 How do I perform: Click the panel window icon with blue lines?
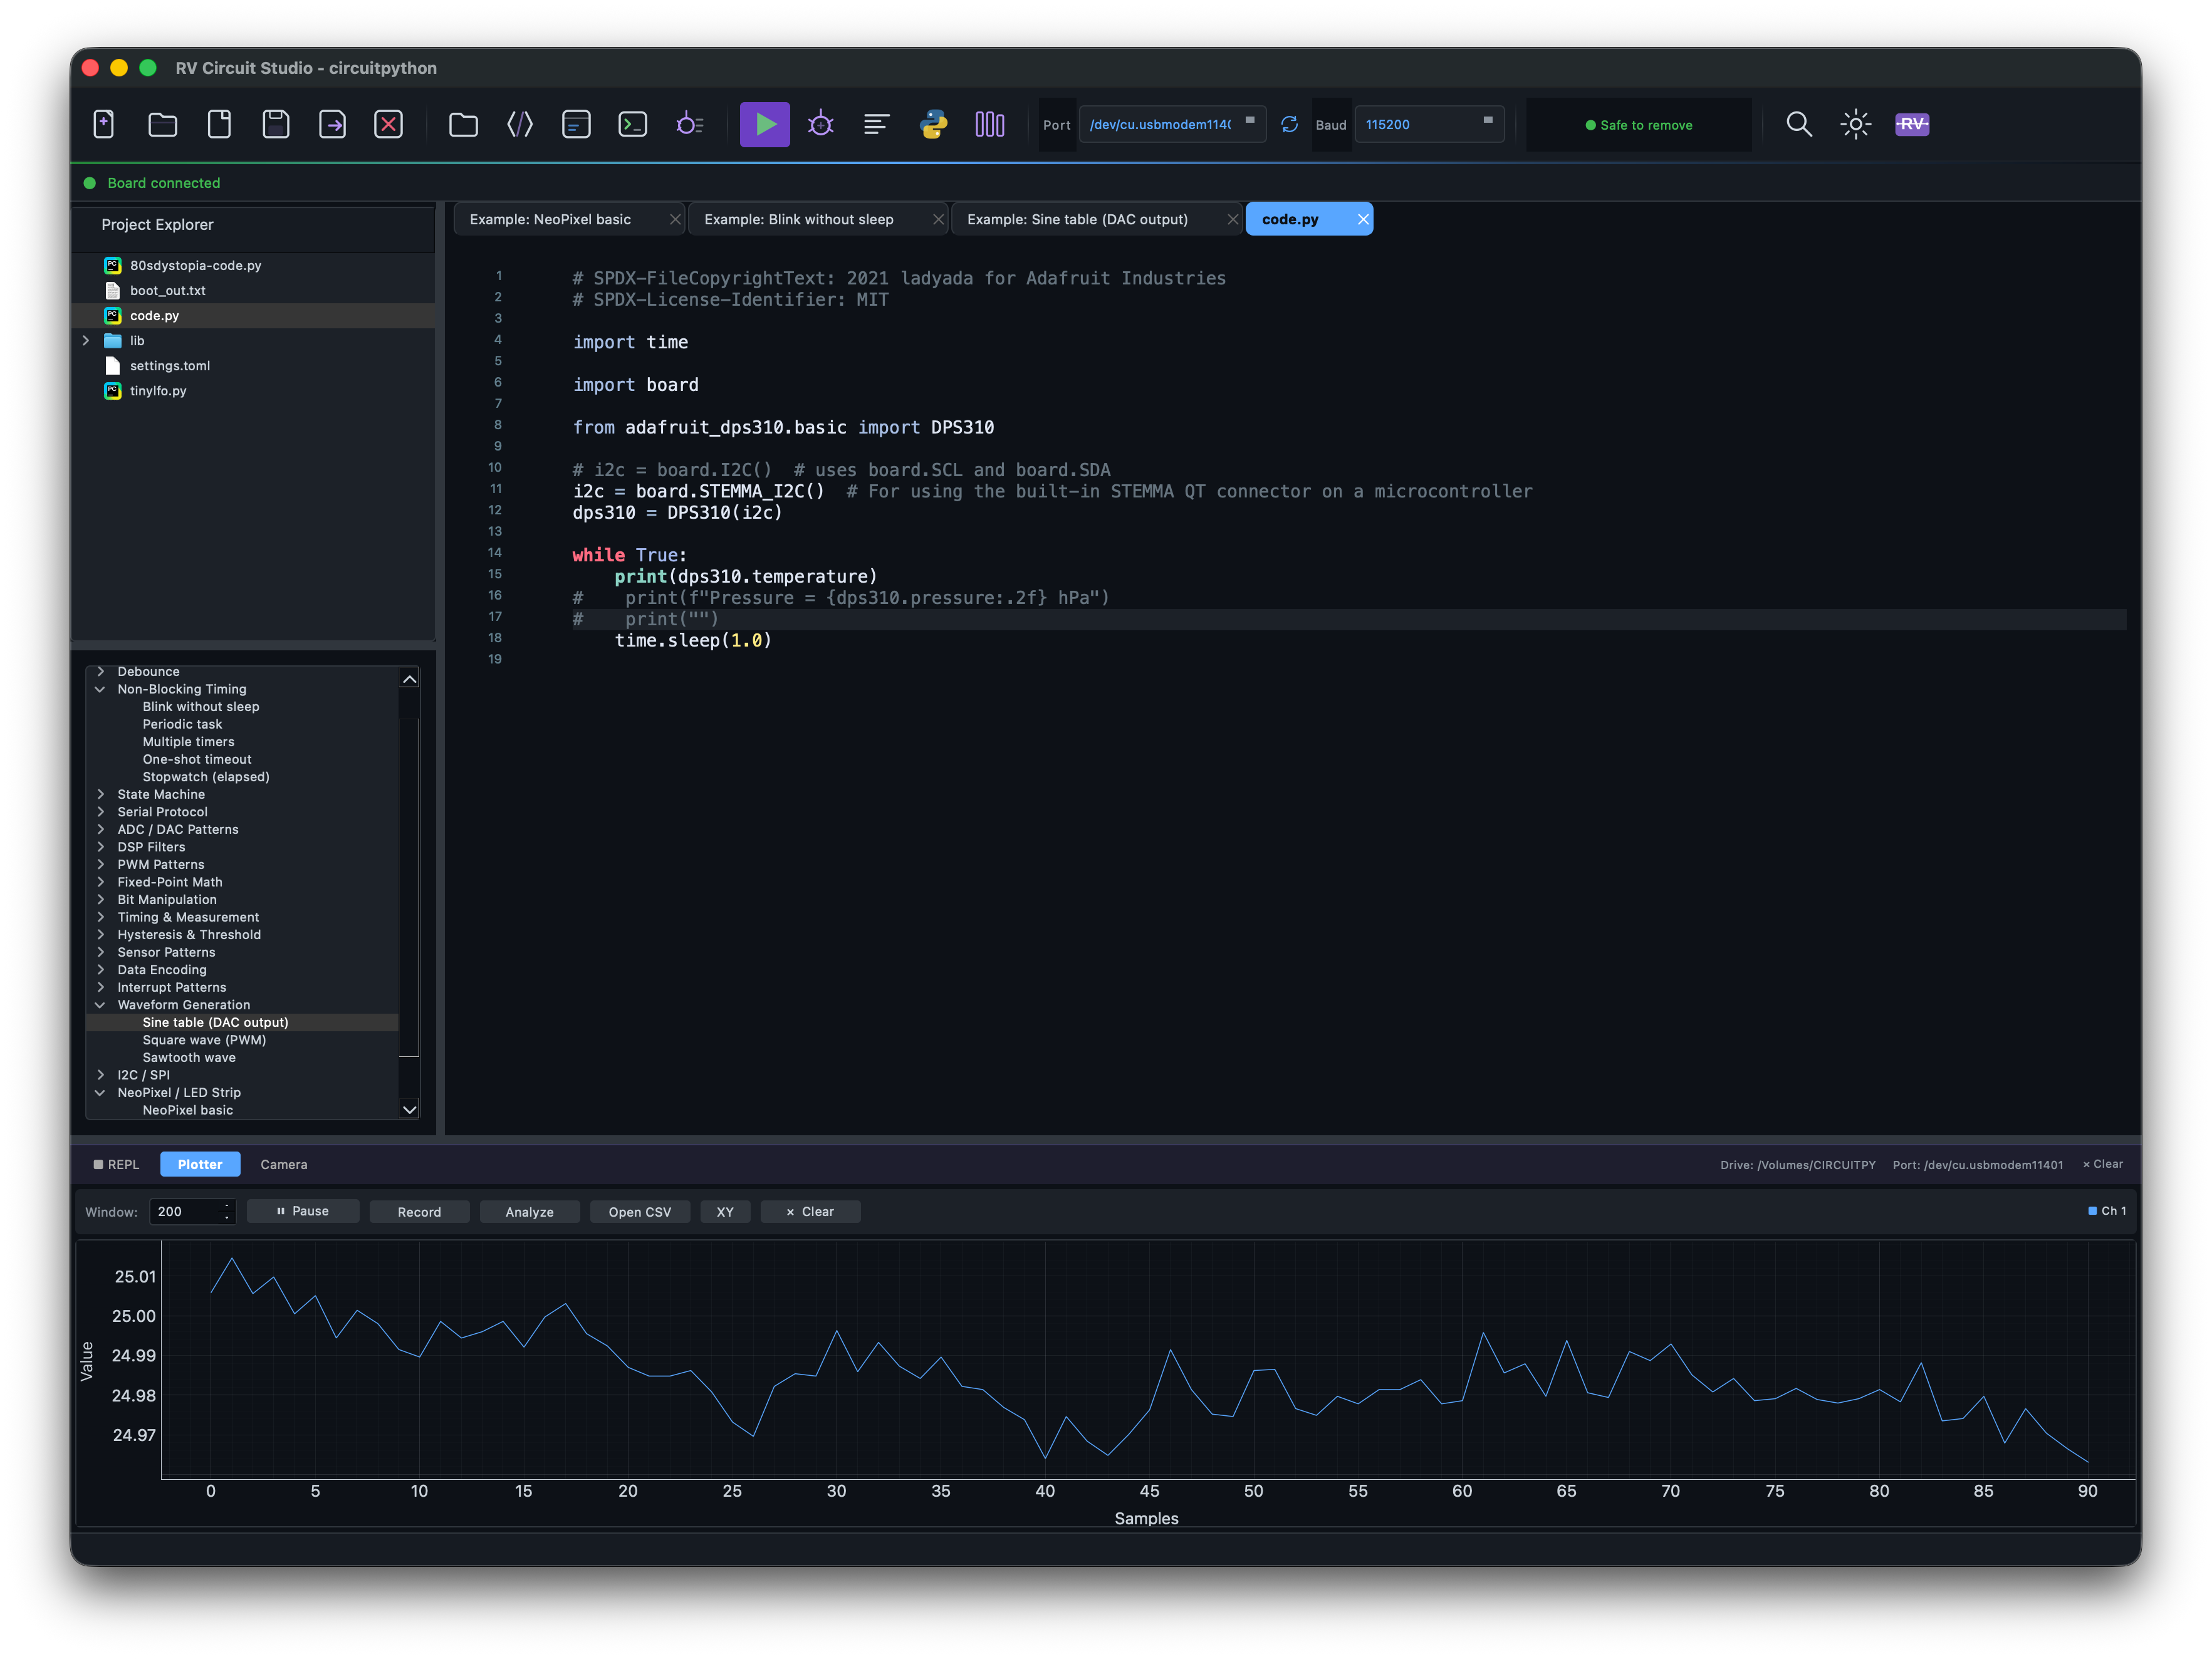tap(576, 125)
